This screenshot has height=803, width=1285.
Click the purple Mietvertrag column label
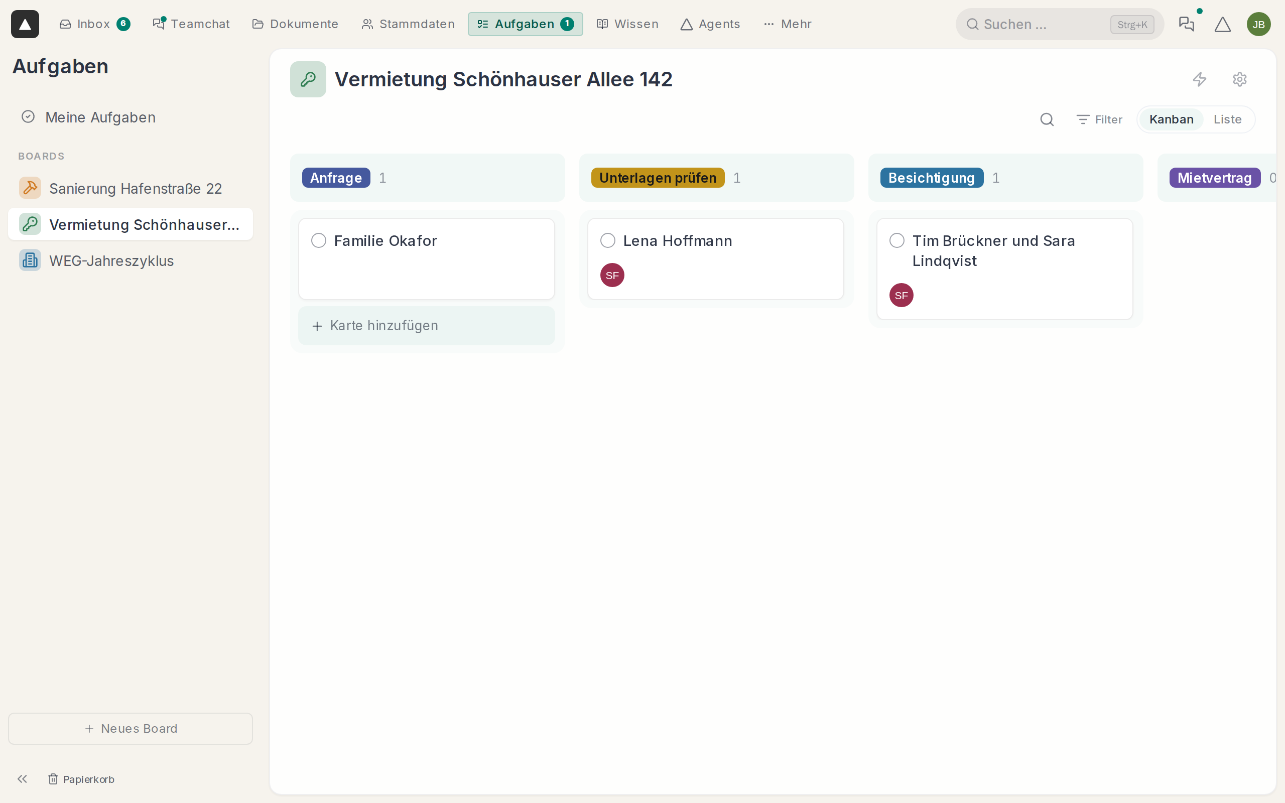(1214, 177)
